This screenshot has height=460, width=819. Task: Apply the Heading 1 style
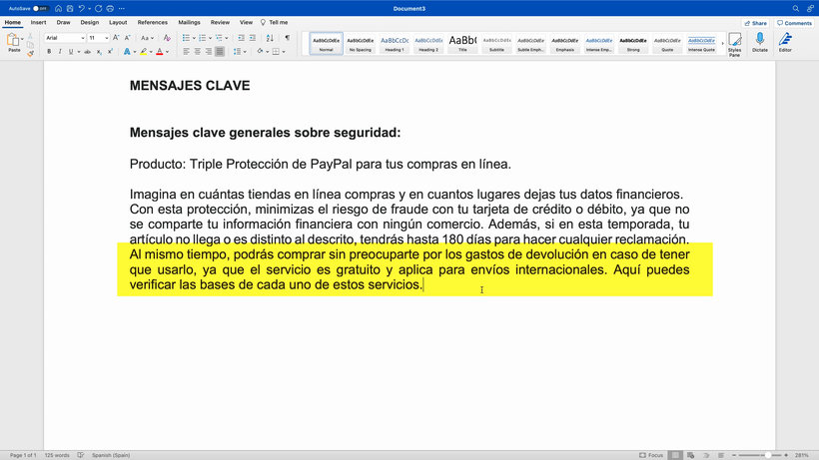click(x=395, y=44)
